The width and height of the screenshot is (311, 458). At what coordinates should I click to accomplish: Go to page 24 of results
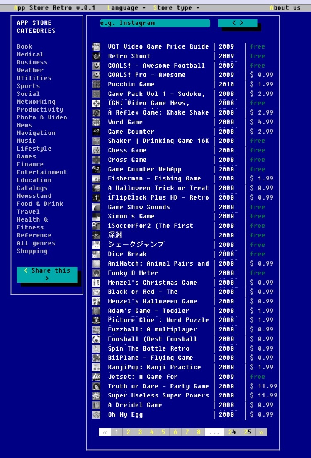click(232, 432)
